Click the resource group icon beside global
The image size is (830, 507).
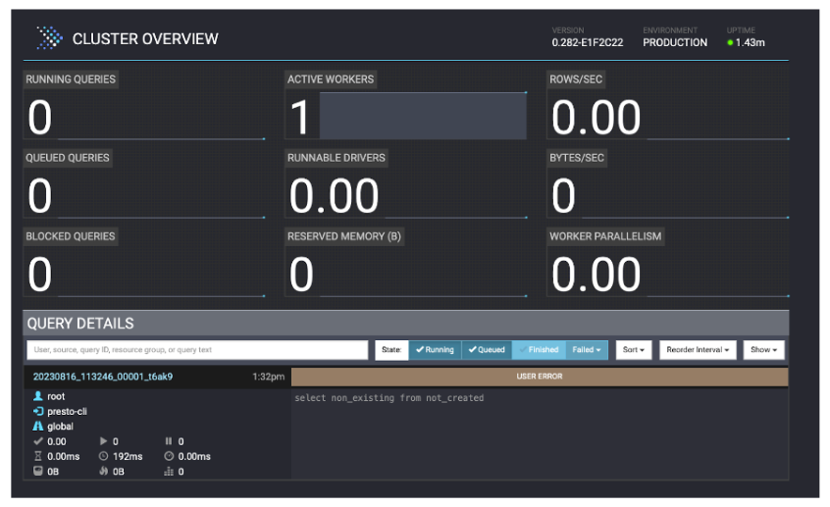[38, 427]
